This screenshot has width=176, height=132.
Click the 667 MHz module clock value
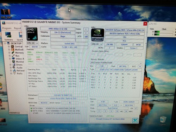pyautogui.click(x=123, y=66)
